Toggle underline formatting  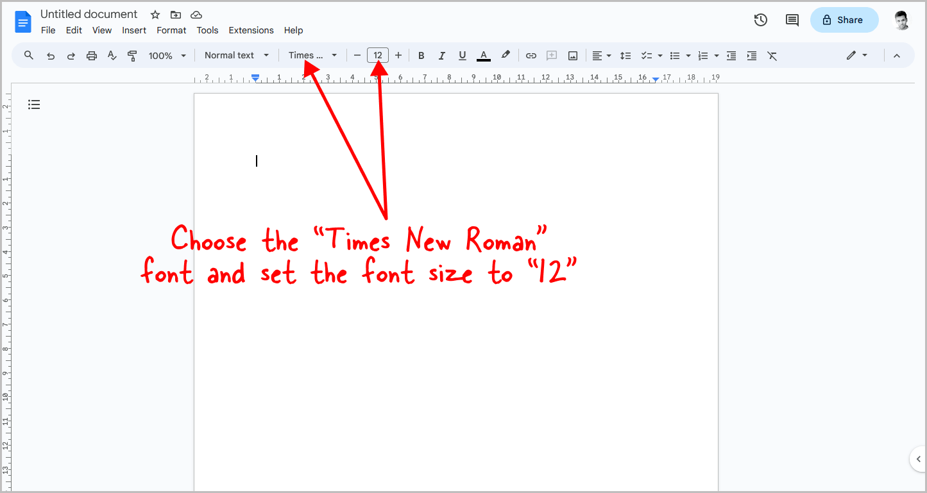[462, 55]
